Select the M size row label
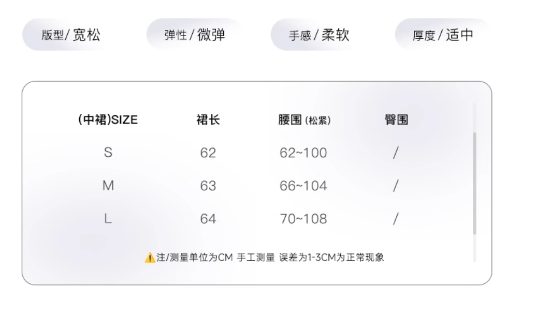 tap(108, 186)
